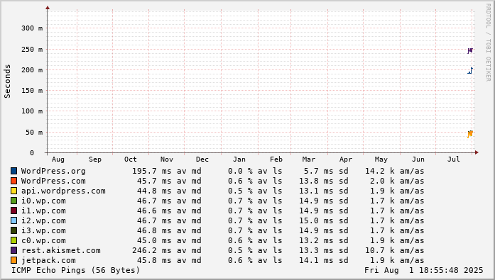Click the WordPress.org blue legend swatch

click(13, 171)
